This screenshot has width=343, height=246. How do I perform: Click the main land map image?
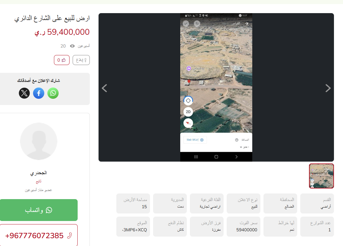(x=216, y=87)
